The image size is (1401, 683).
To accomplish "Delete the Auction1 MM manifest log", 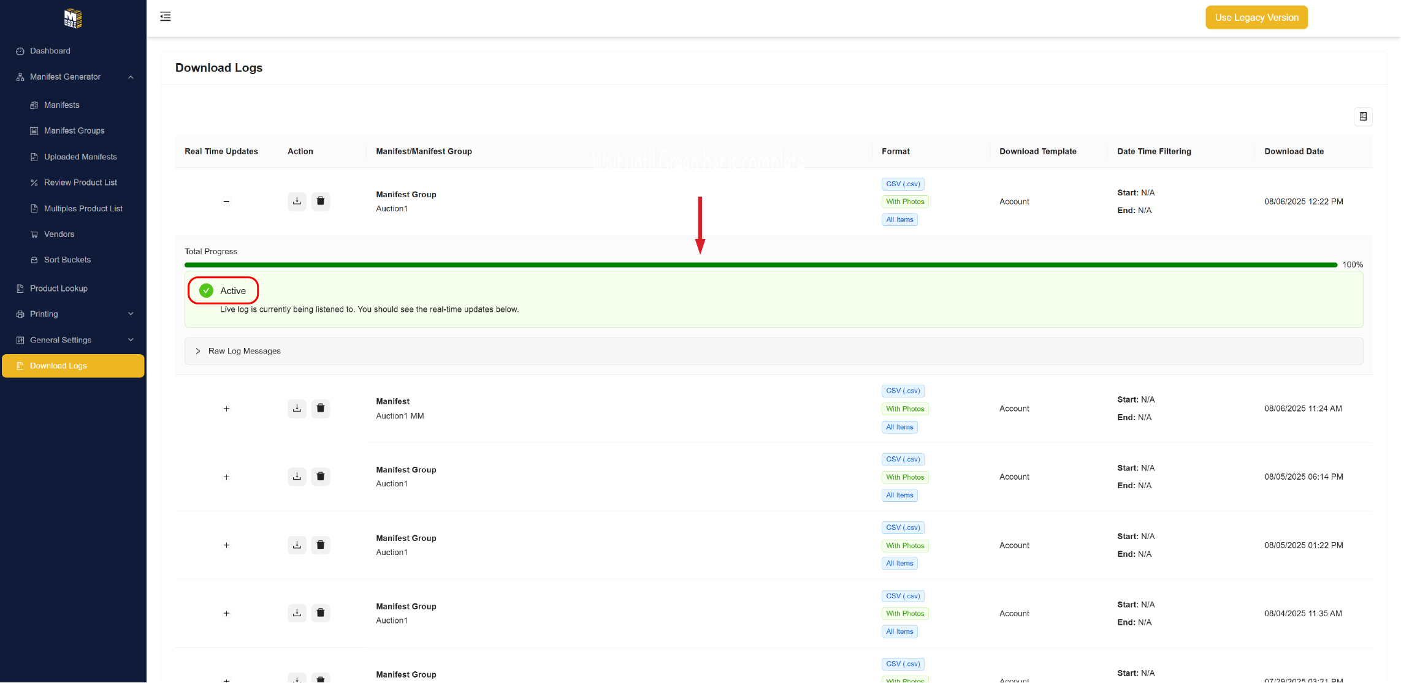I will click(x=320, y=408).
